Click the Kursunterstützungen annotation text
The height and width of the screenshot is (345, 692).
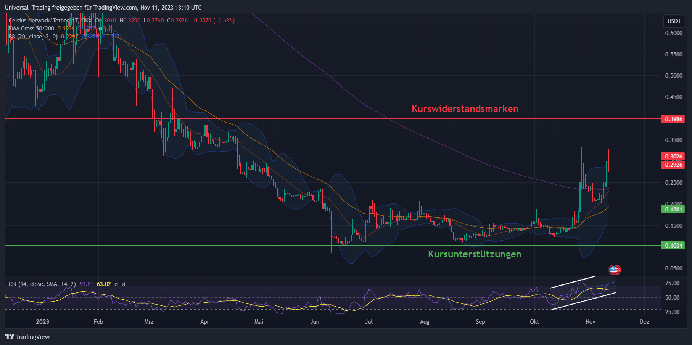pos(475,254)
